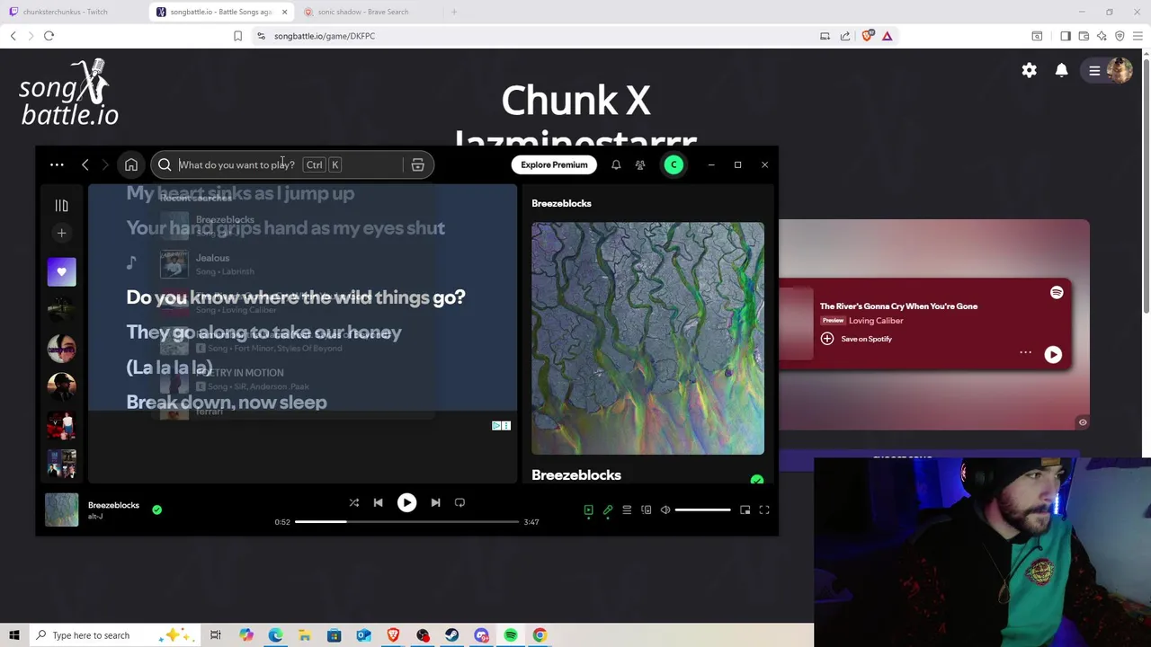
Task: Click Save on Spotify plus icon
Action: (x=826, y=339)
